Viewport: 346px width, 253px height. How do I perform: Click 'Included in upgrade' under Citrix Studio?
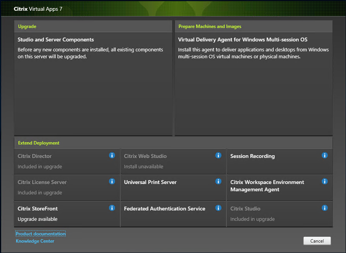(252, 219)
